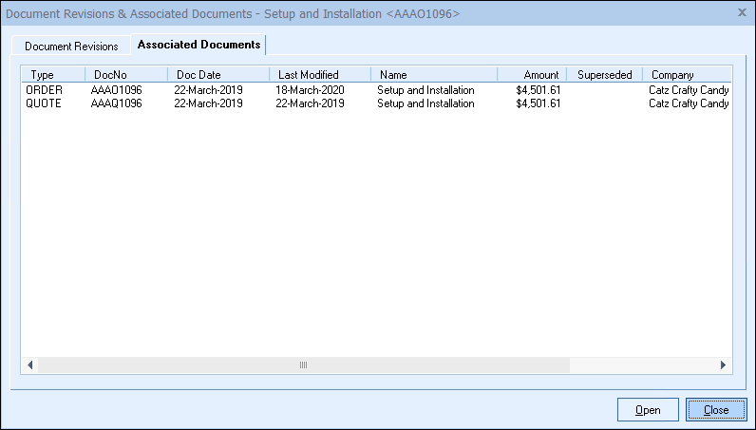Viewport: 756px width, 430px height.
Task: Switch to the Document Revisions tab
Action: (x=71, y=46)
